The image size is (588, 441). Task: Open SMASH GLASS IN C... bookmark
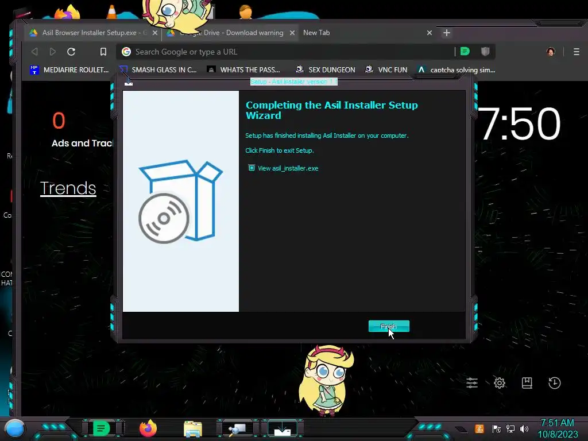click(x=158, y=69)
